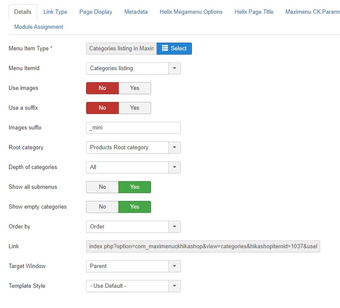The image size is (340, 308).
Task: Set Use a suffix to Yes
Action: [x=135, y=108]
